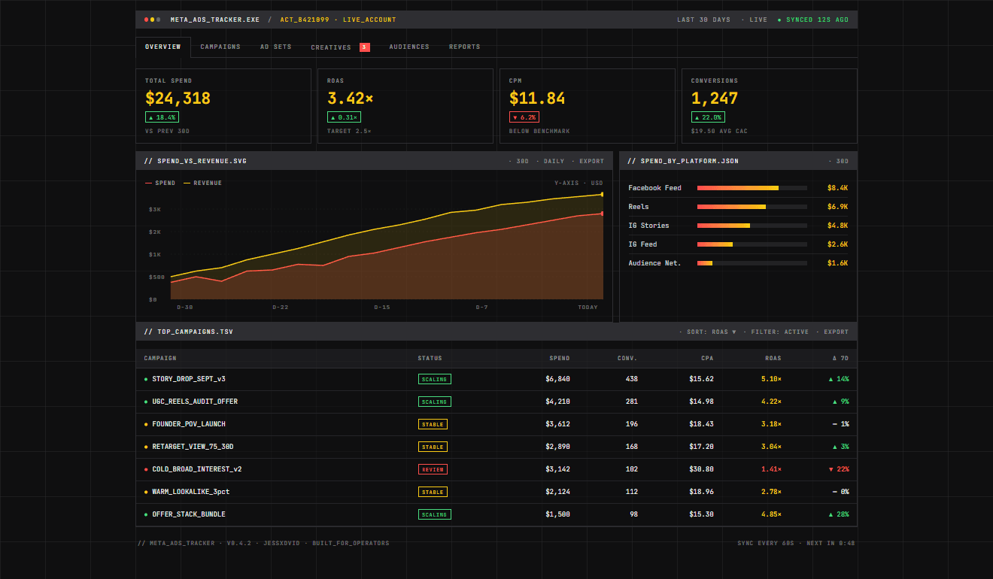Sort by the CPA column header
993x579 pixels.
tap(708, 358)
